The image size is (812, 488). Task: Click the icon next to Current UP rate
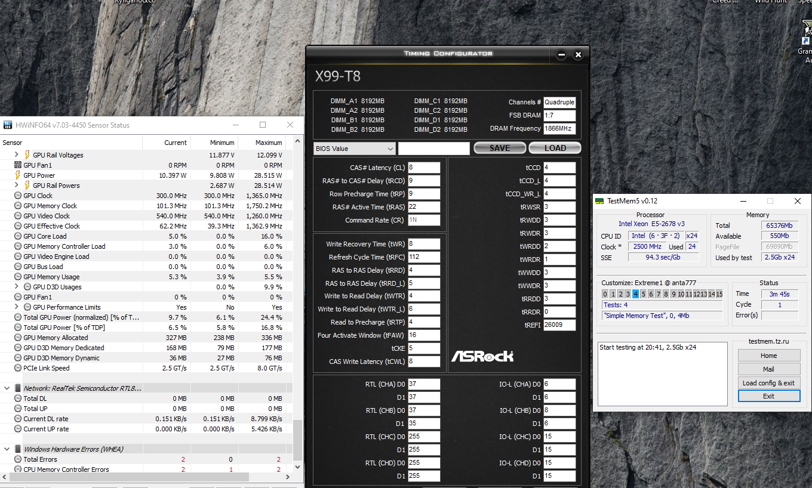coord(18,429)
